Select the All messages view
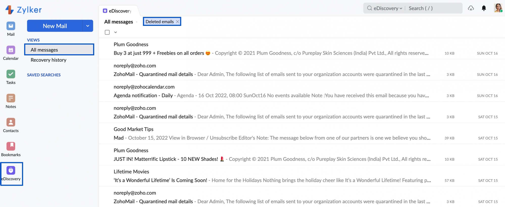The height and width of the screenshot is (207, 505). coord(59,50)
